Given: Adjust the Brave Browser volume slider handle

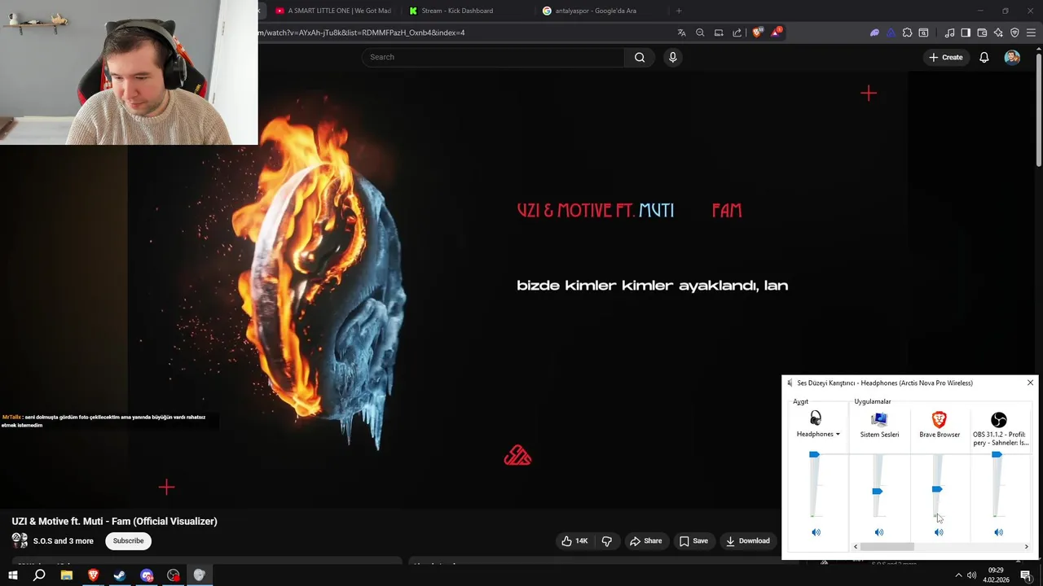Looking at the screenshot, I should point(937,489).
